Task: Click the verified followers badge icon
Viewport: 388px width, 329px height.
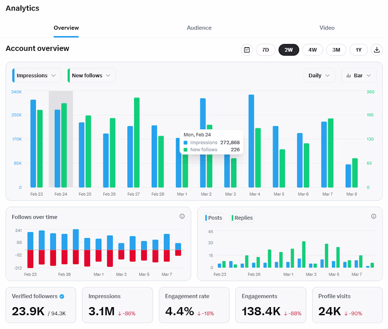Action: (62, 296)
